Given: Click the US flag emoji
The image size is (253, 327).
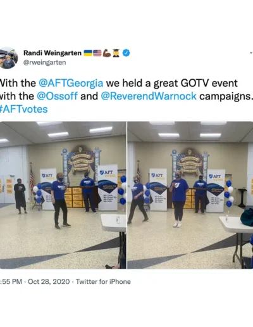Looking at the screenshot, I should [97, 53].
